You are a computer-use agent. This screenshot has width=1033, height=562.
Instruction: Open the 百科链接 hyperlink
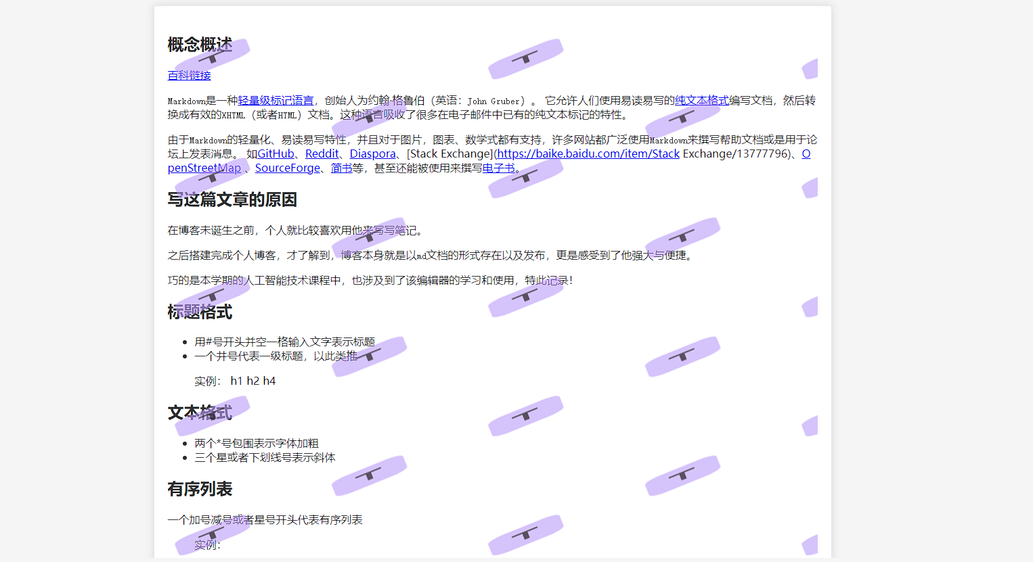(189, 76)
